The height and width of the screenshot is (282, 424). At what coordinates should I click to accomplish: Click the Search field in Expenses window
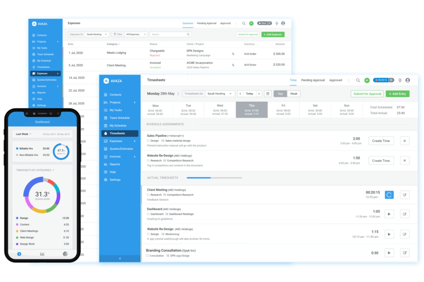point(170,34)
